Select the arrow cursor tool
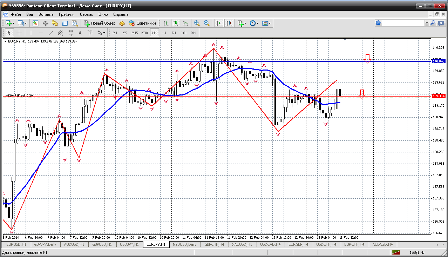Image resolution: width=448 pixels, height=257 pixels. point(9,33)
